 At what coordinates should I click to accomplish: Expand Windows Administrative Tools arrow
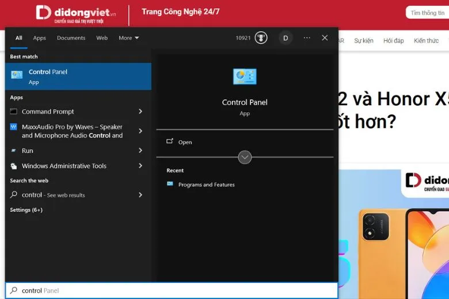click(140, 166)
